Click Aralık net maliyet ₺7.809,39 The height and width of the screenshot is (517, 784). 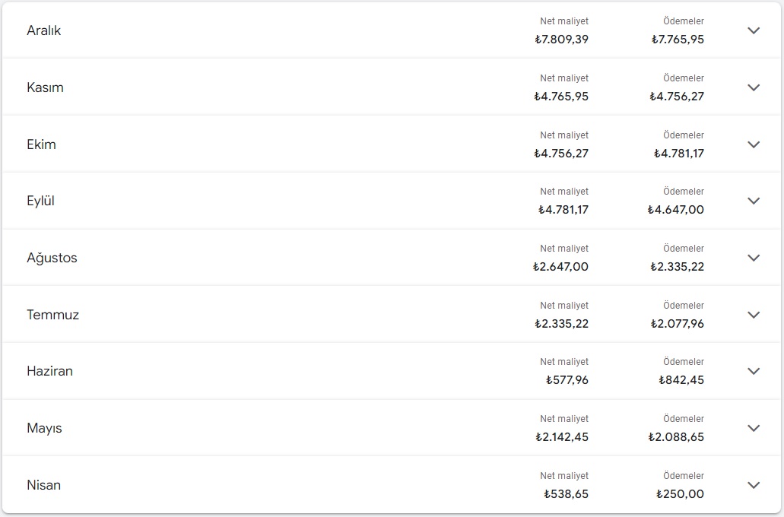561,40
